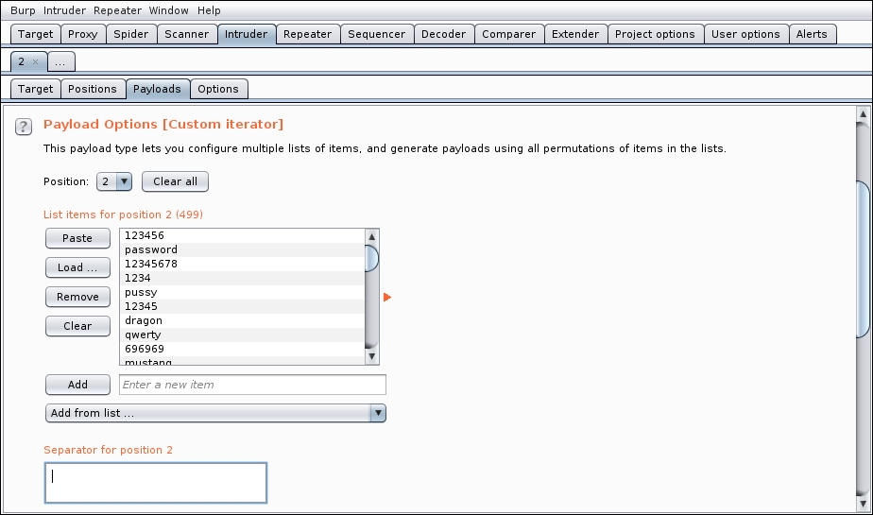The width and height of the screenshot is (873, 515).
Task: Switch to the Scanner tab
Action: coord(186,34)
